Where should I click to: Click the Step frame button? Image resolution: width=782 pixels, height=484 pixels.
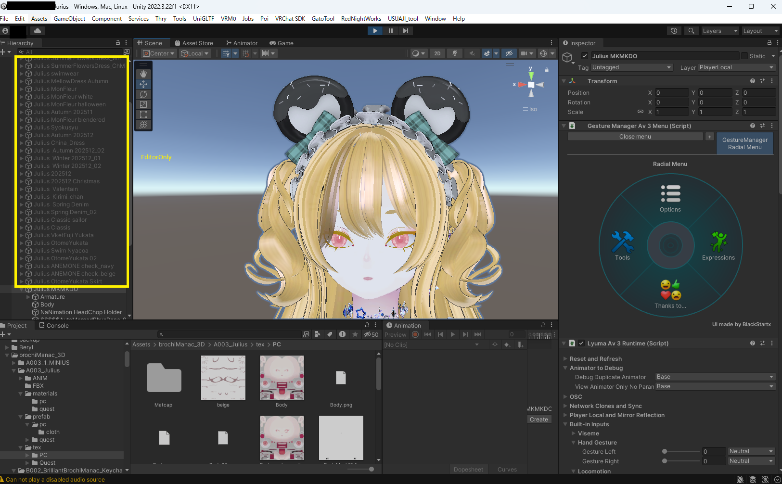[406, 31]
